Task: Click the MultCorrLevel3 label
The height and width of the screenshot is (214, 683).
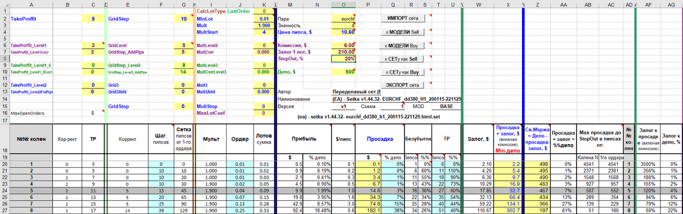Action: click(211, 72)
